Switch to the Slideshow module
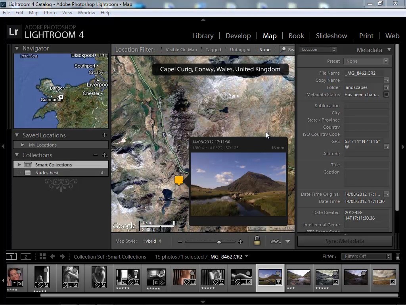The height and width of the screenshot is (305, 406). click(331, 35)
